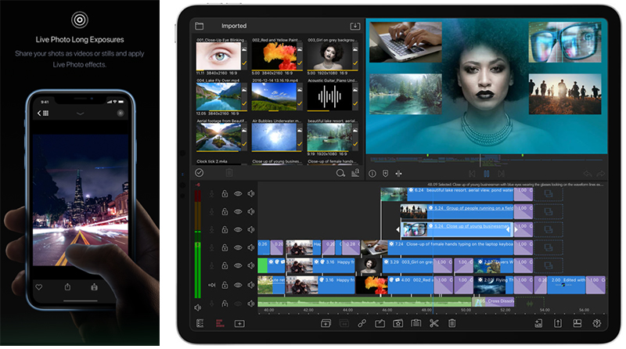Viewport: 626px width, 349px height.
Task: Select the 002_Red and Yellow Paint thumbnail
Action: tap(274, 56)
